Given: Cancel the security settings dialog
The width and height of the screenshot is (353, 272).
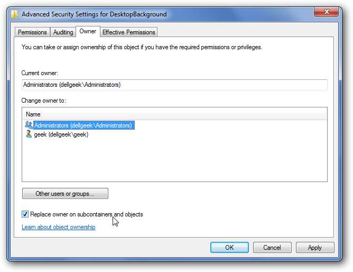Looking at the screenshot, I should [x=272, y=247].
